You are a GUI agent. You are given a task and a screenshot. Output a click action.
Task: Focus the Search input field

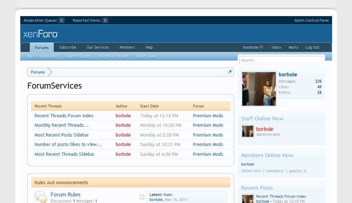point(281,60)
